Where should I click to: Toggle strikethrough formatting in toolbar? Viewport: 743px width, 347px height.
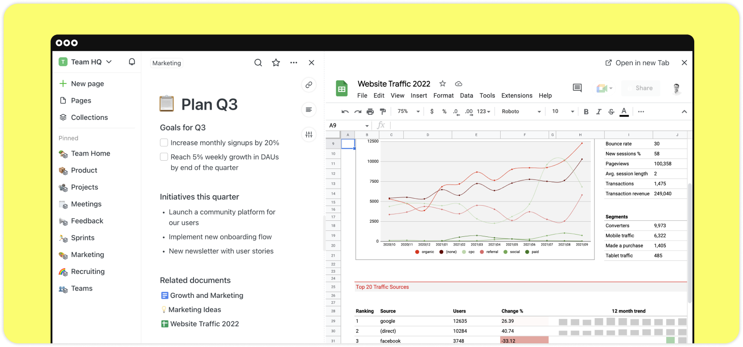pos(611,112)
